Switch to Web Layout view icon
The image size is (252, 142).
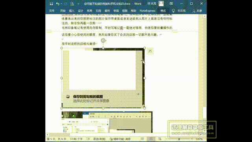point(160,139)
